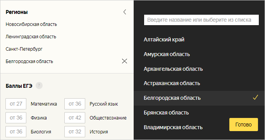Select Новосибирская область in chosen regions
Viewport: 265px width, 140px height.
tap(31, 24)
